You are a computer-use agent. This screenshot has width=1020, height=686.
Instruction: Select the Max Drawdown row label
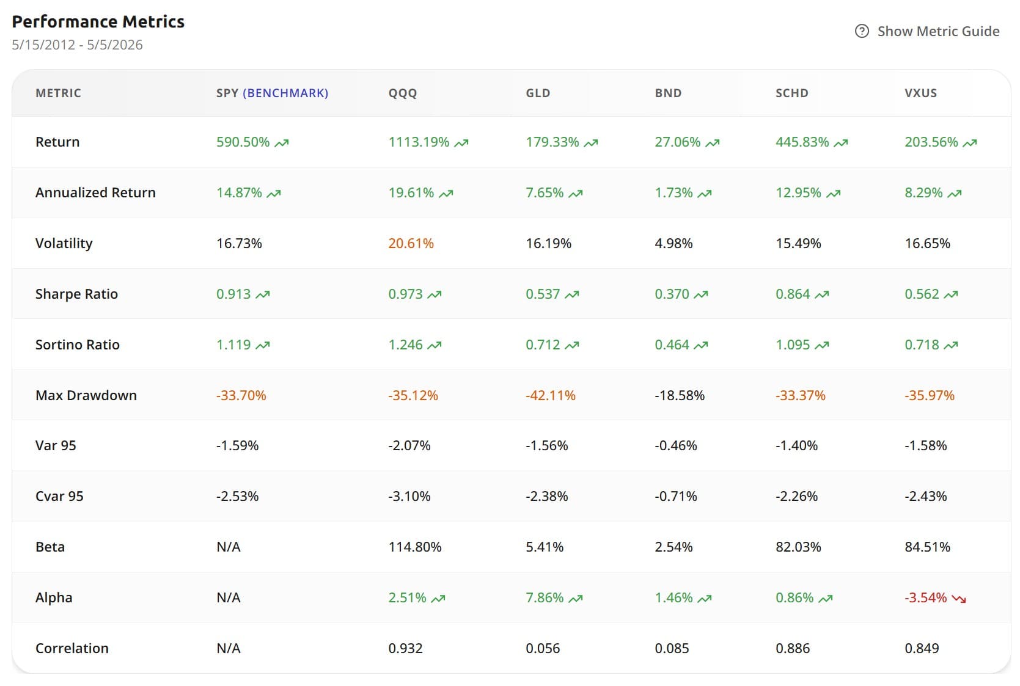[x=86, y=395]
